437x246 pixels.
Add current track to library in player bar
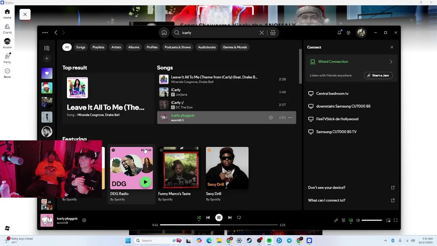click(x=84, y=220)
